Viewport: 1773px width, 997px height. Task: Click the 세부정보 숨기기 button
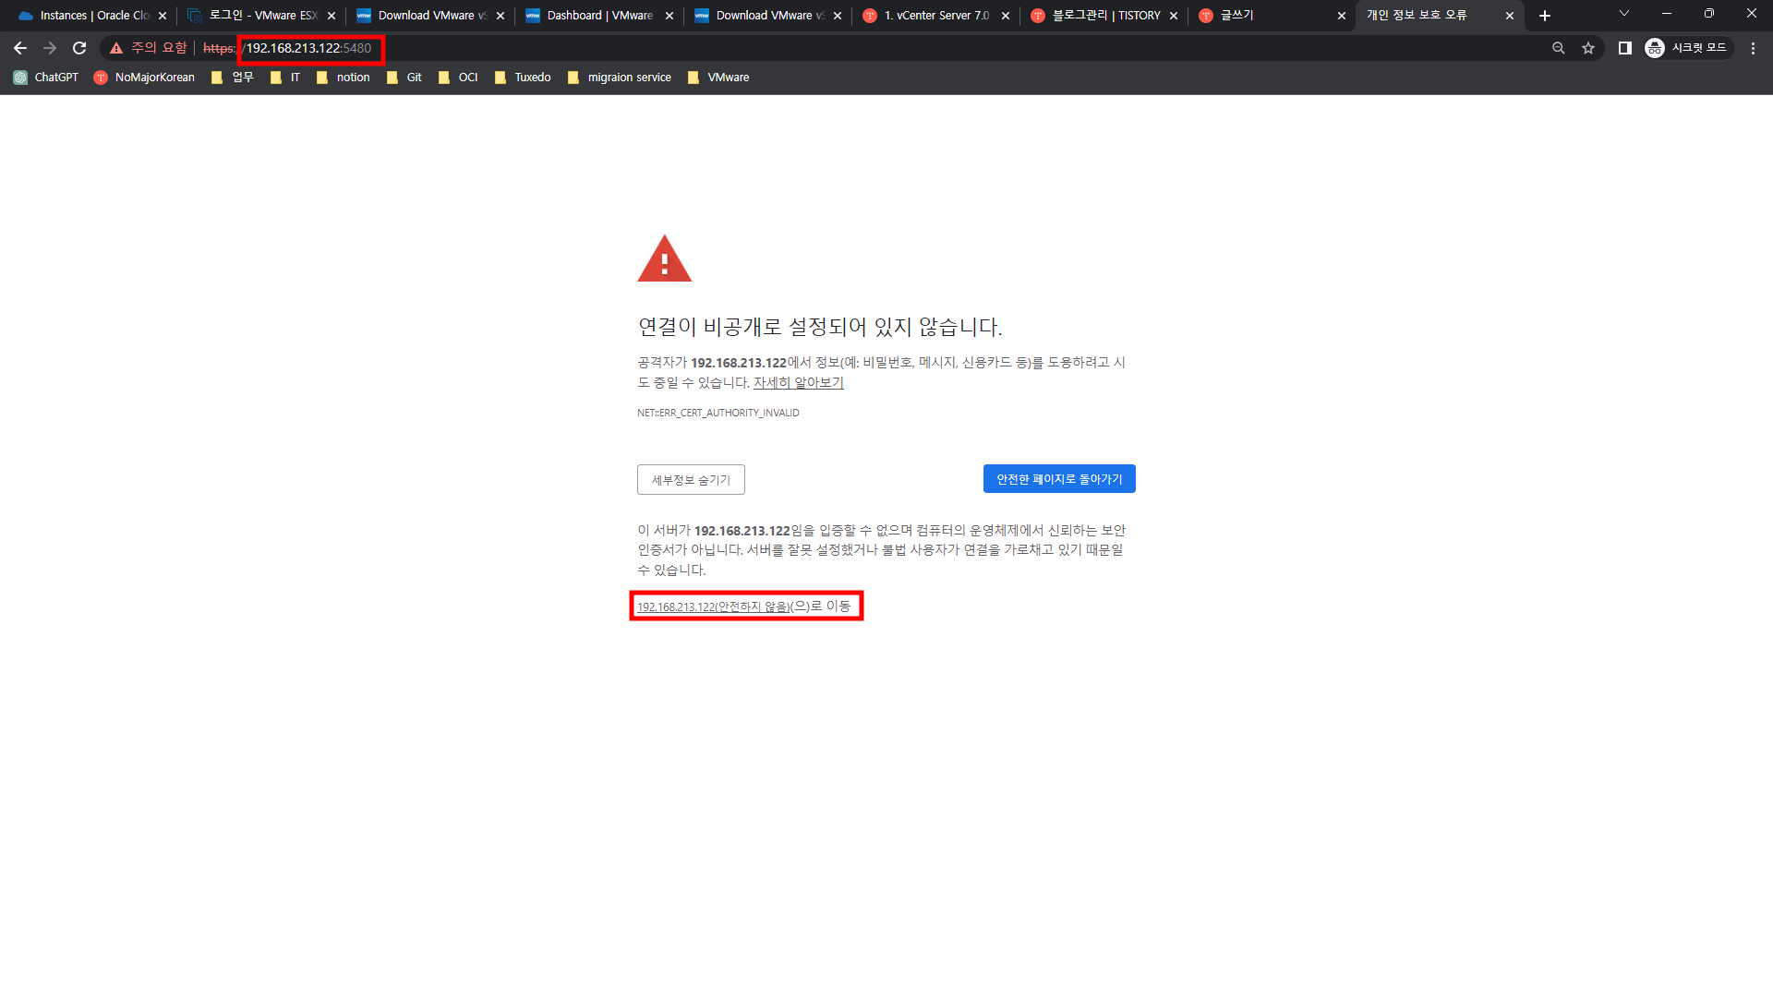pos(691,480)
